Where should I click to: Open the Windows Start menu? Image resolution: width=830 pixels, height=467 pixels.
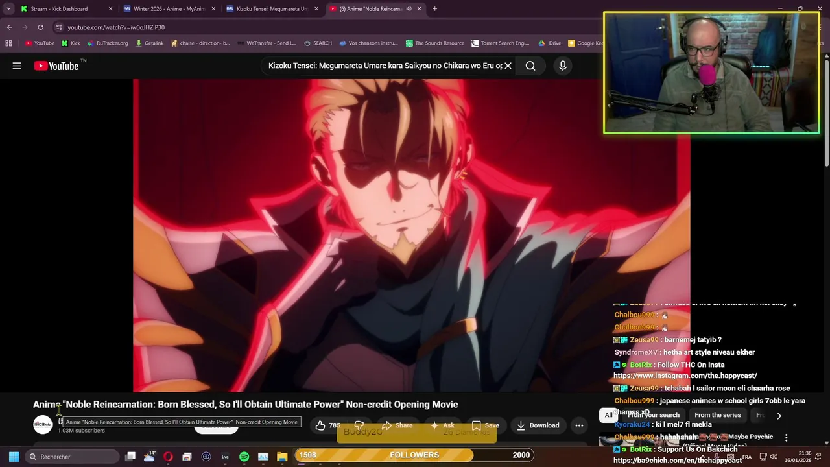tap(14, 457)
